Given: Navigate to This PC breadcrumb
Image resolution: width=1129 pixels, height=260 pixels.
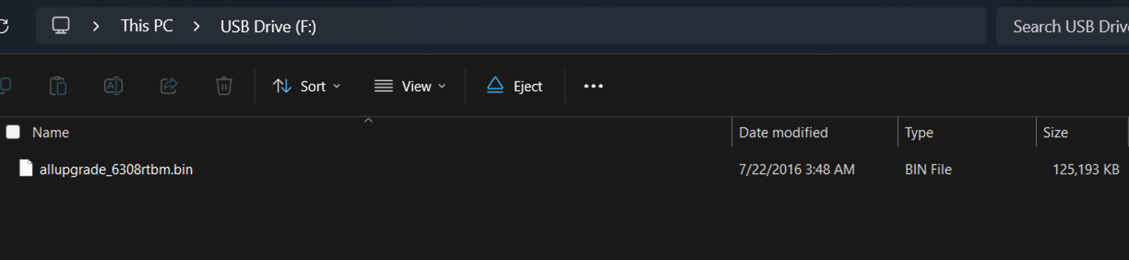Looking at the screenshot, I should coord(147,26).
